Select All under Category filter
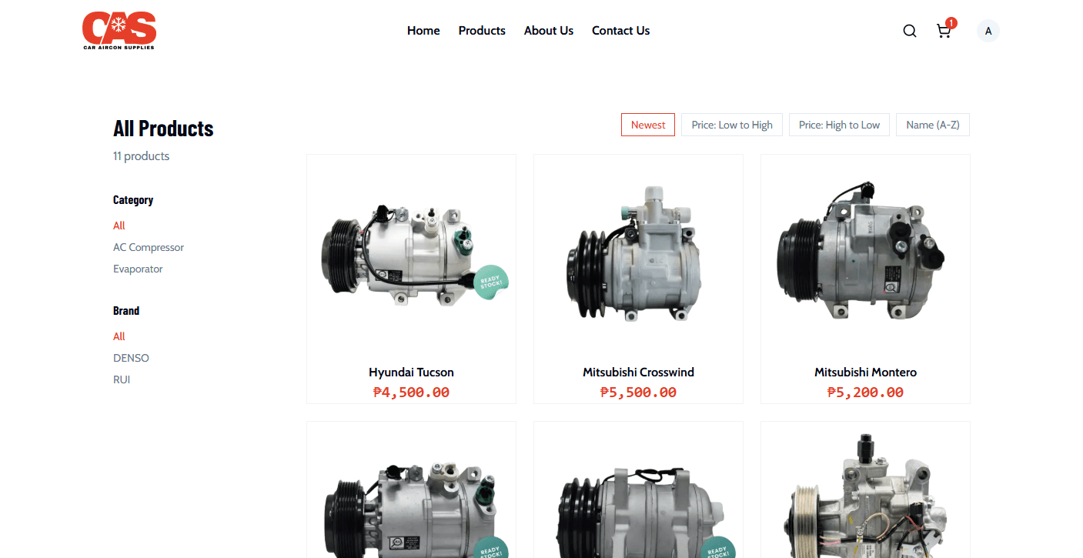 [119, 226]
